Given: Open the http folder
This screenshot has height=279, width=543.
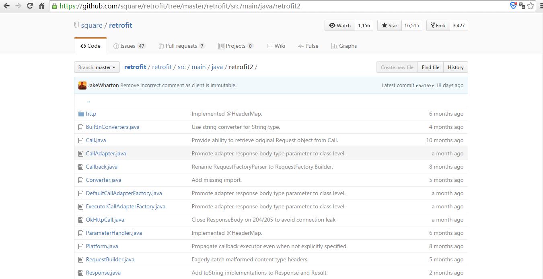Looking at the screenshot, I should 91,114.
